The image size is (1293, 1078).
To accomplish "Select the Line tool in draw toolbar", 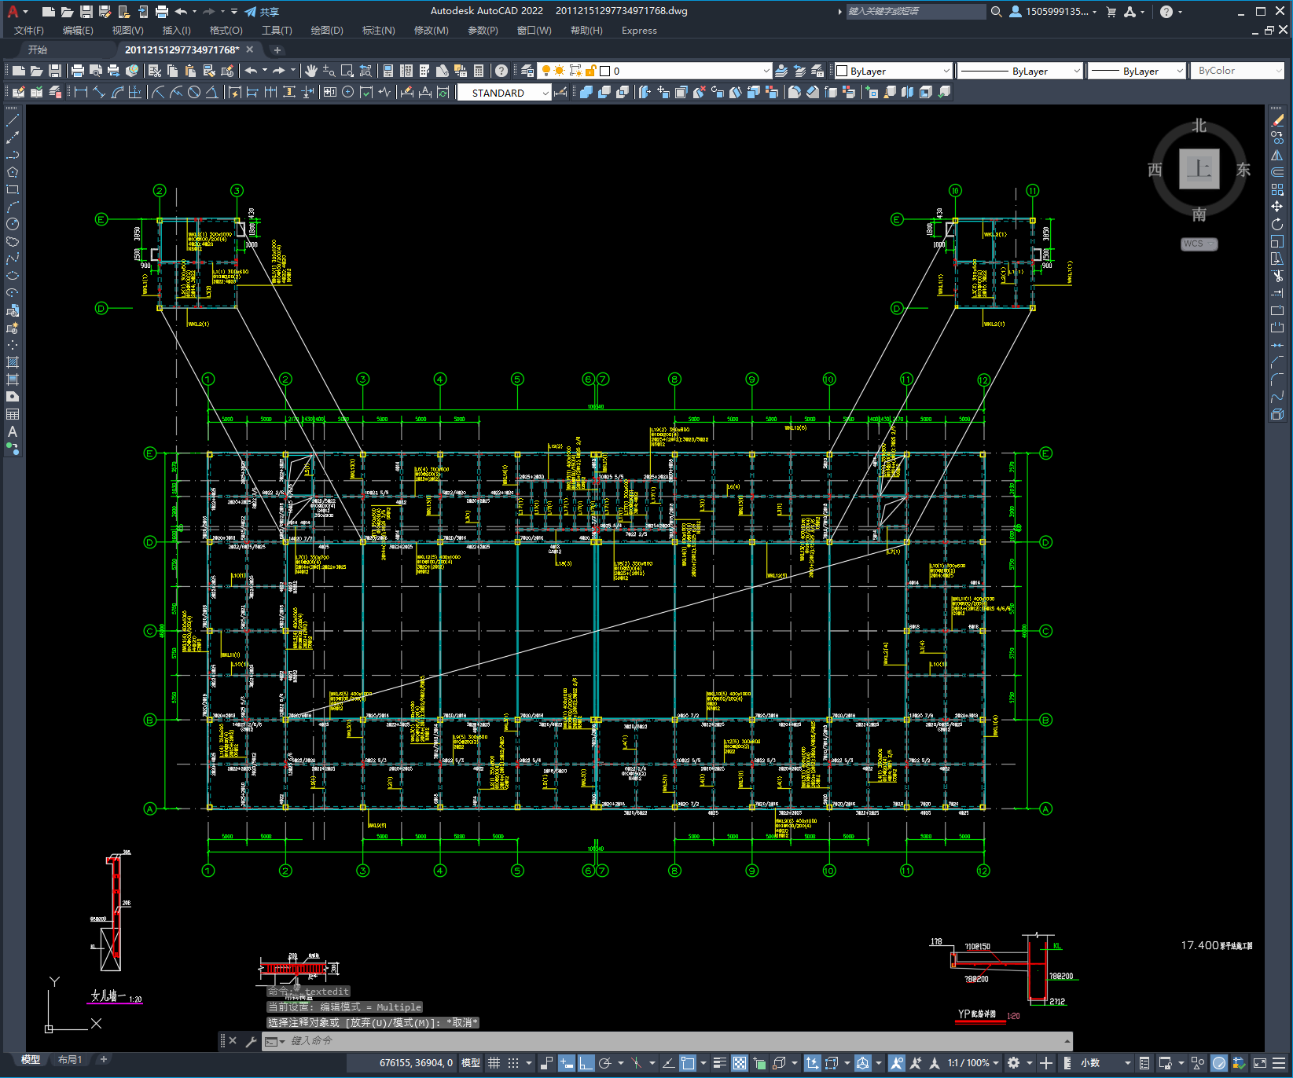I will click(13, 120).
